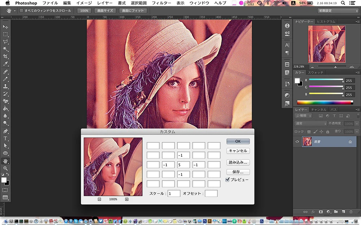Viewport: 361px width, 225px height.
Task: Hide the 背景 layer visibility eye
Action: [297, 141]
